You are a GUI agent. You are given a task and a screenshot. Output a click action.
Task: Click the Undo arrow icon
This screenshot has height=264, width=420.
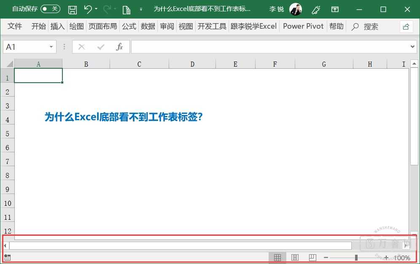tap(88, 9)
